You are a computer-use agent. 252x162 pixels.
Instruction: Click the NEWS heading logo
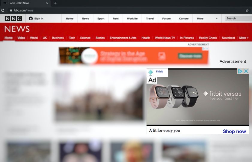[17, 29]
